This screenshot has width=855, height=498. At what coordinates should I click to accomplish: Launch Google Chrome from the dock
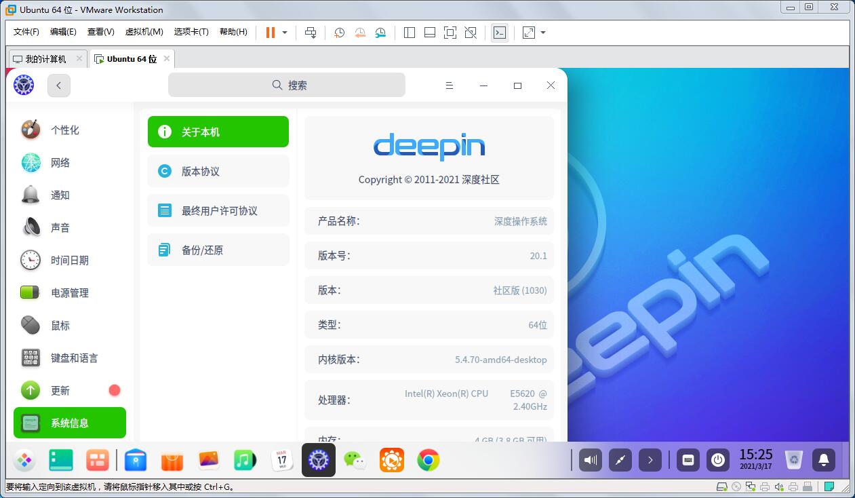click(428, 461)
